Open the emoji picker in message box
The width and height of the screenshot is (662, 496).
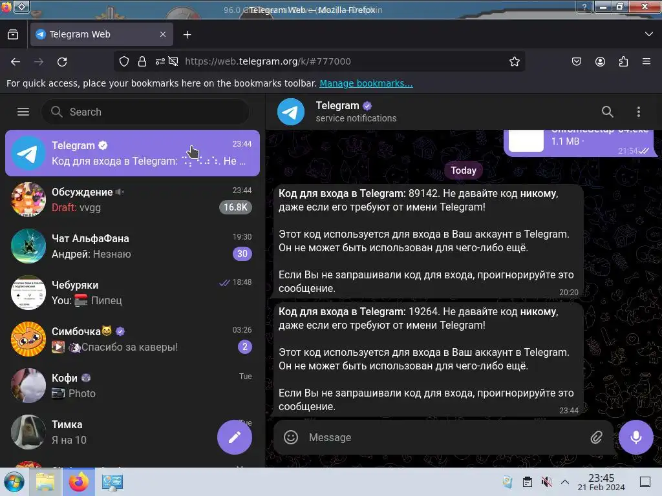[x=291, y=437]
